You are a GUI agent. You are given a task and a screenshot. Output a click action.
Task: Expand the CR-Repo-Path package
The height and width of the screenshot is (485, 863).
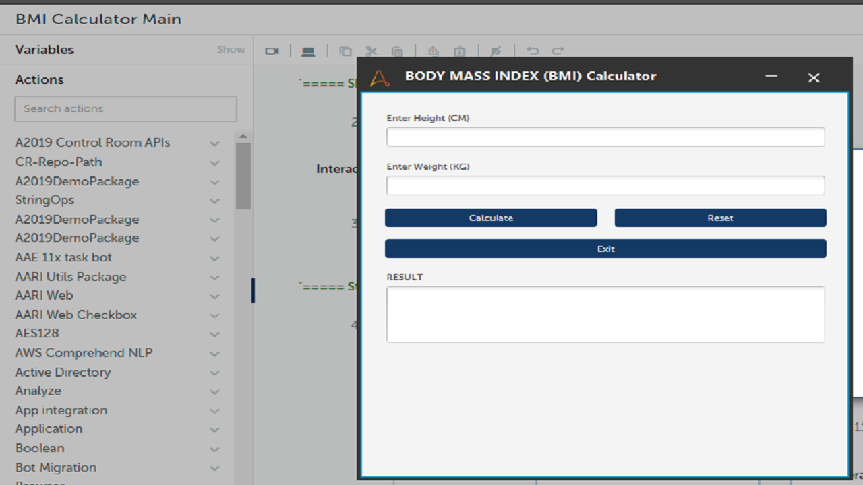click(214, 163)
